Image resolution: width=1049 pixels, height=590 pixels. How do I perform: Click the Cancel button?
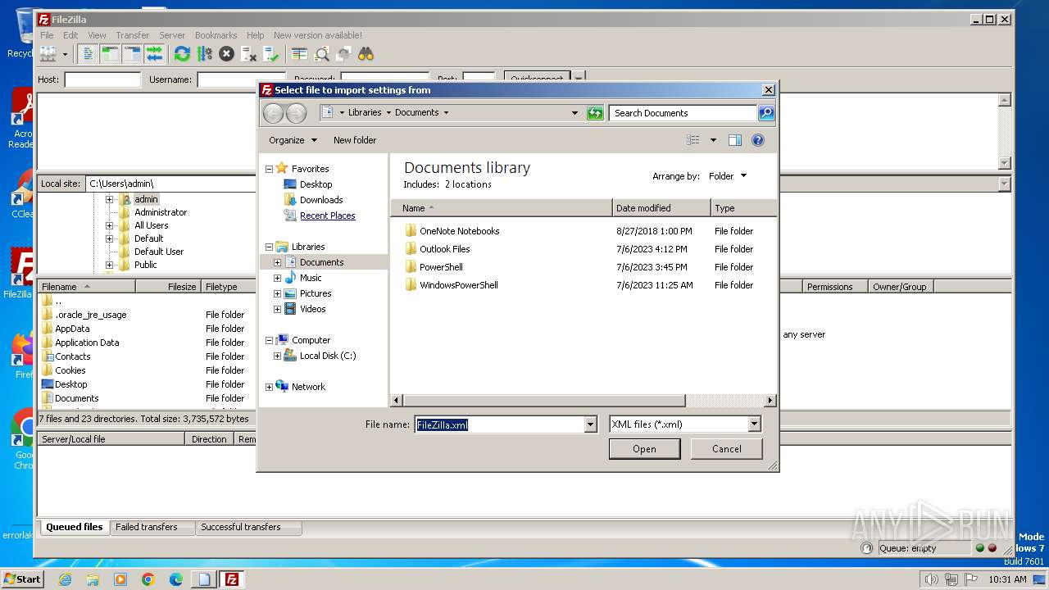point(727,449)
